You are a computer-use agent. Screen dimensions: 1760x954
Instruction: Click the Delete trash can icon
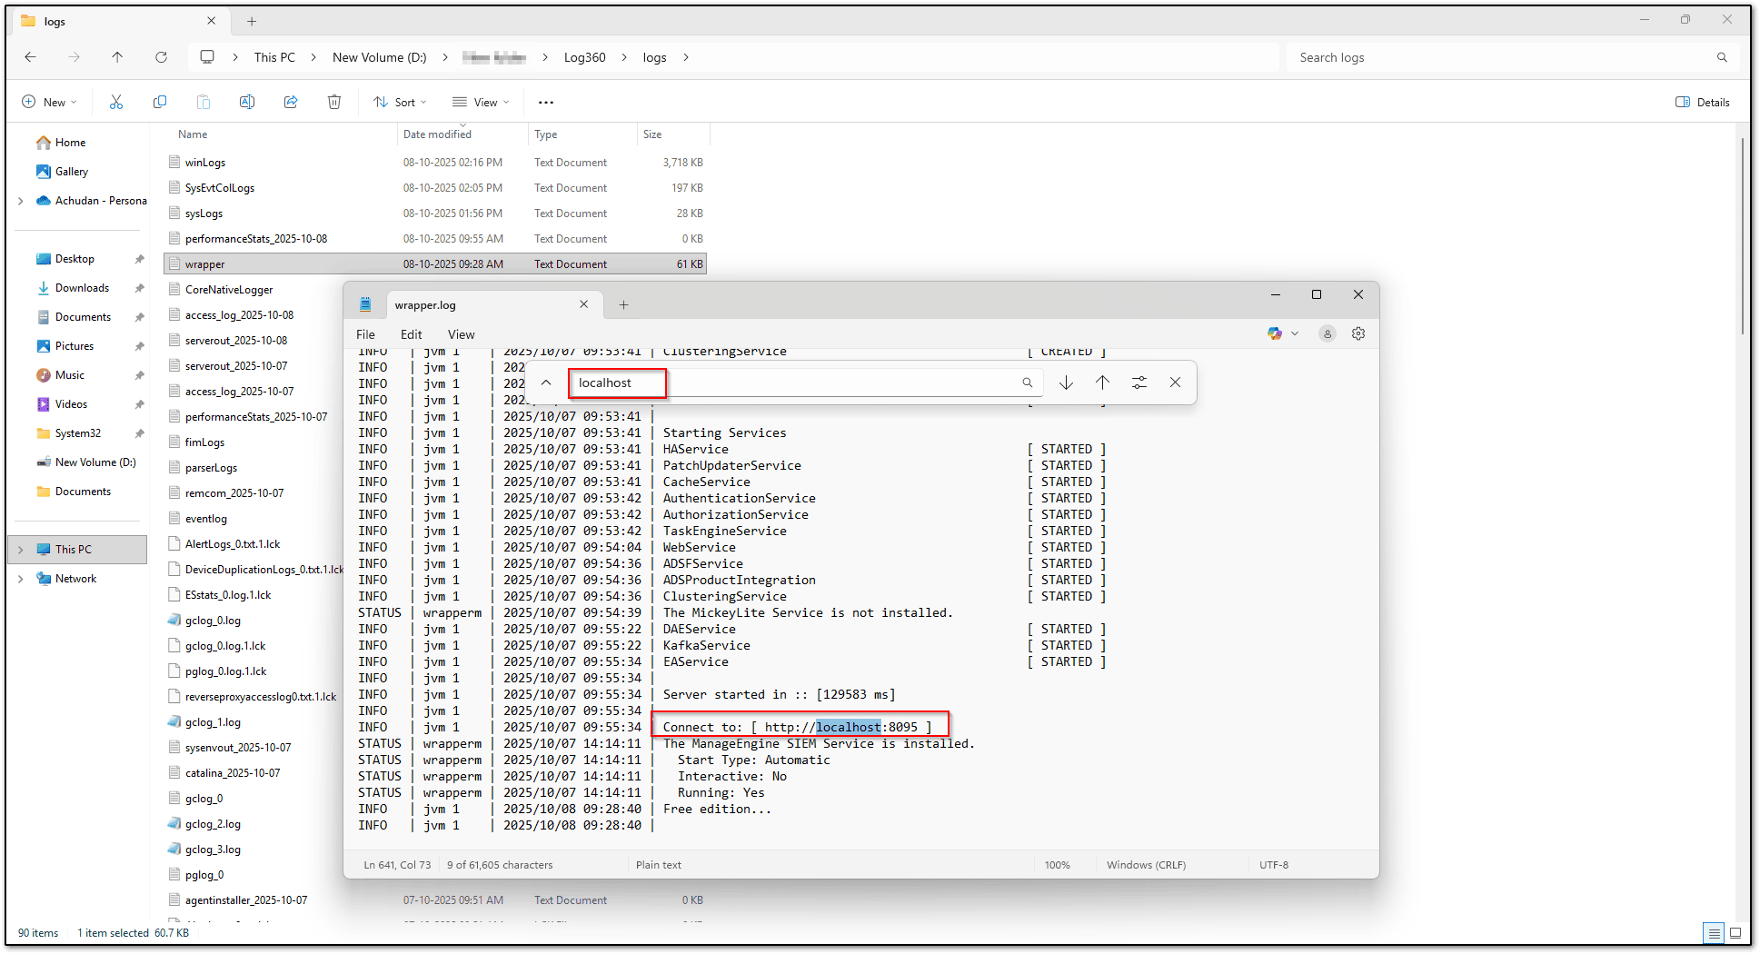point(334,103)
